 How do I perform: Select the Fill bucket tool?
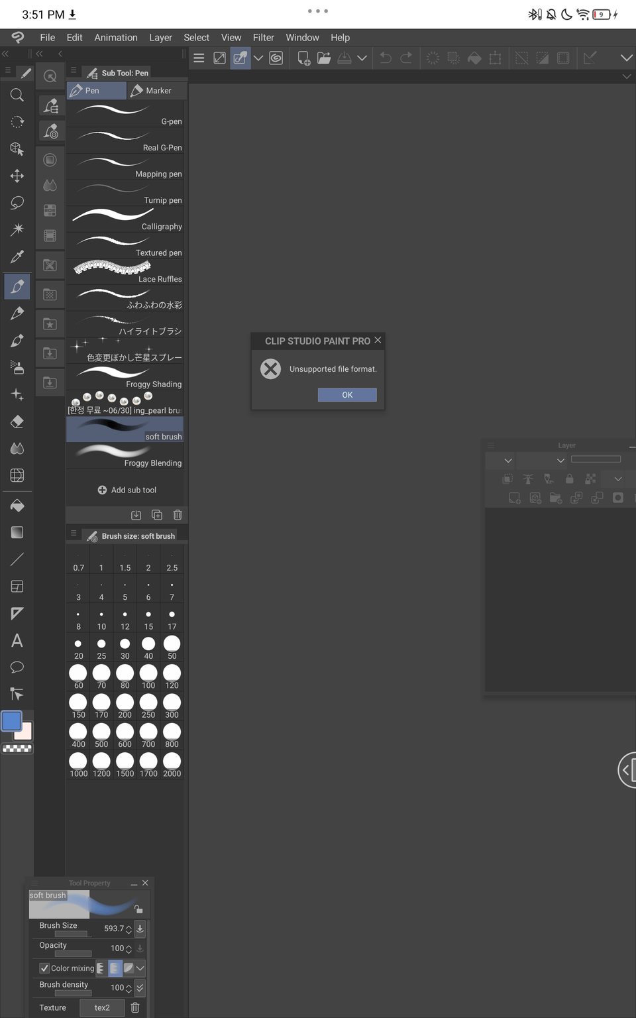[17, 505]
